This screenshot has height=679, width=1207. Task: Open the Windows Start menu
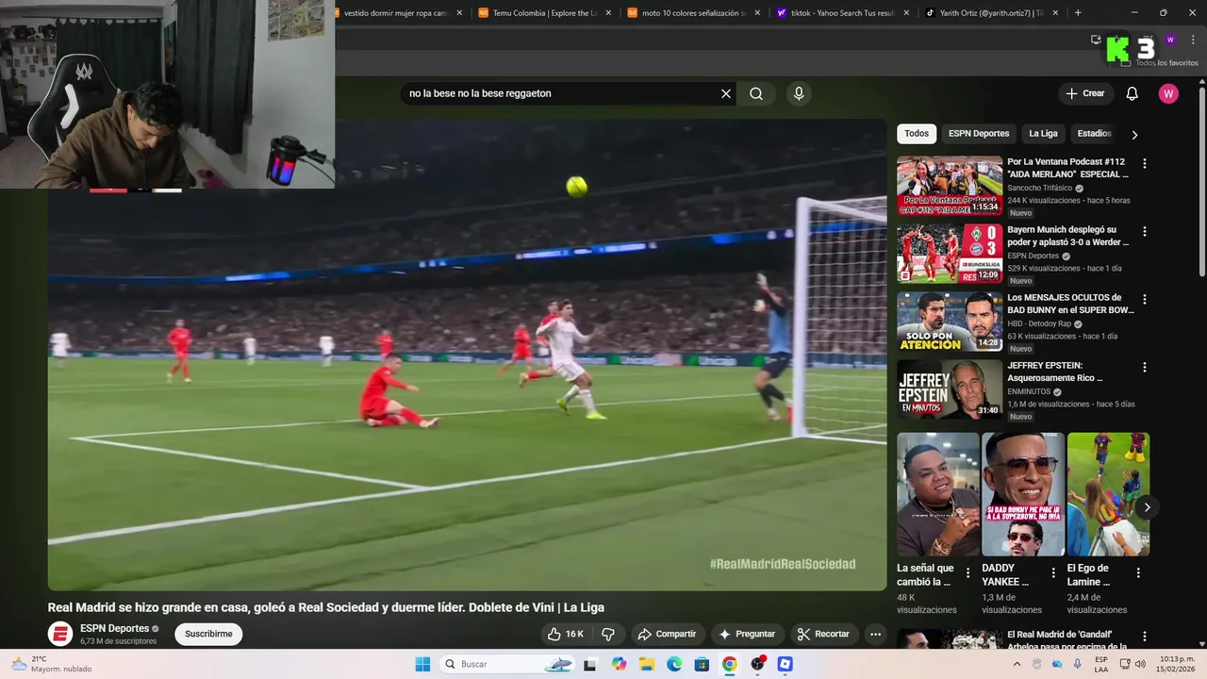[x=422, y=664]
